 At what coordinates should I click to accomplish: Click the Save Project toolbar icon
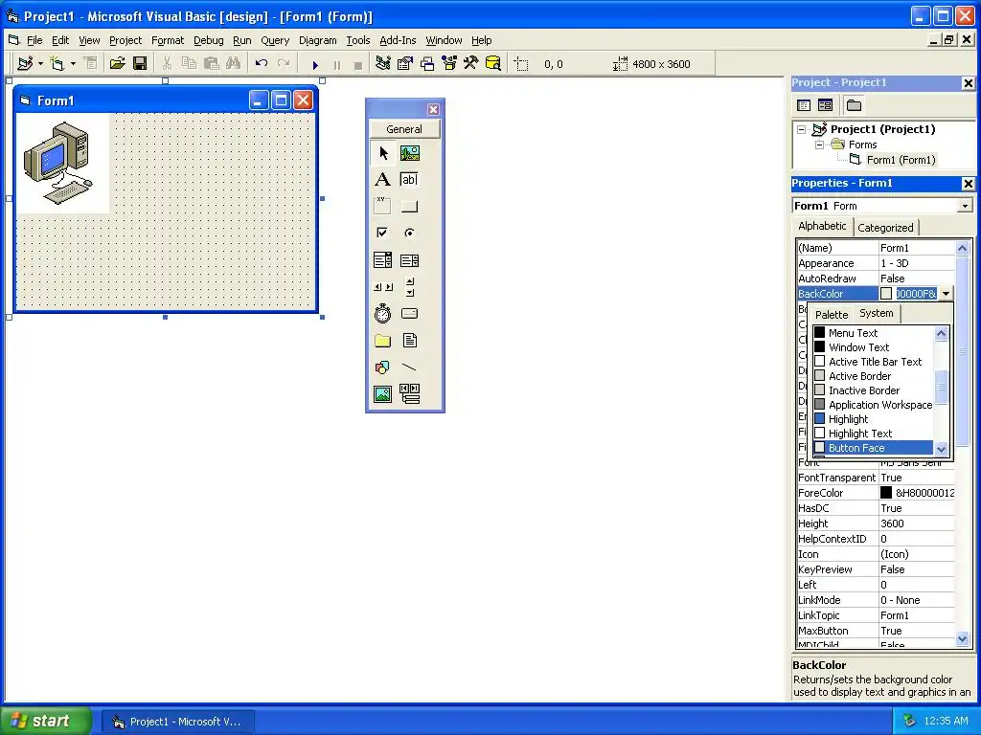coord(140,64)
